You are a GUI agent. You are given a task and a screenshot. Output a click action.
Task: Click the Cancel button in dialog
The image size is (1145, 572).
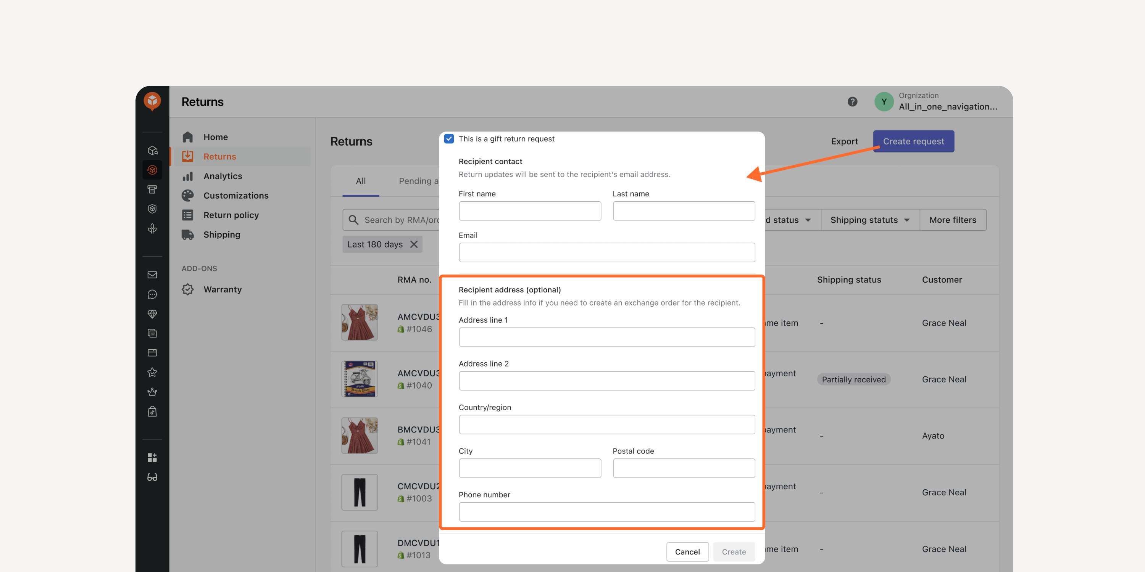click(687, 551)
